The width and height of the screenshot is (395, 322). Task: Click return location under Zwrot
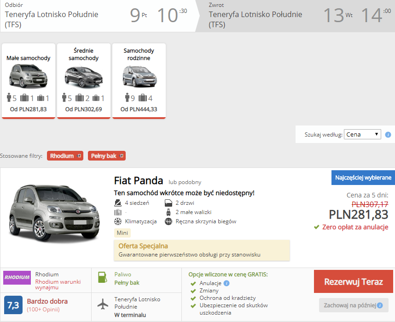coord(255,19)
